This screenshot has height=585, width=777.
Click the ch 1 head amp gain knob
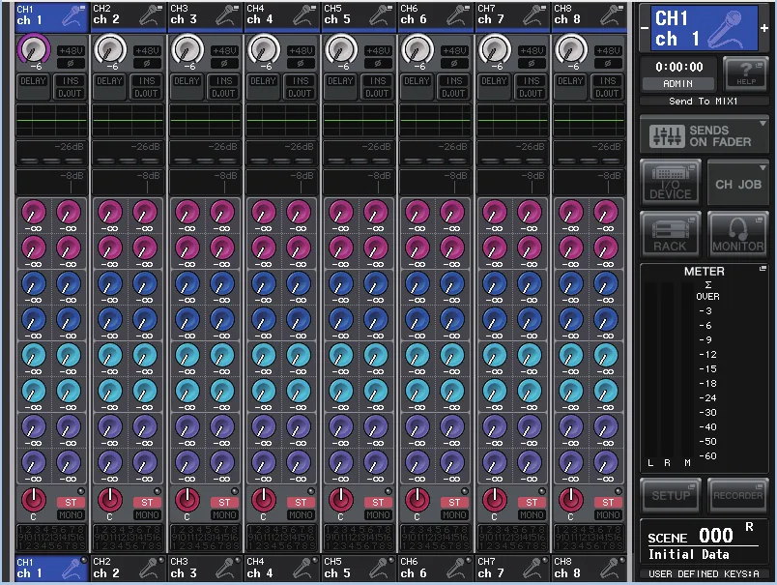pos(33,49)
